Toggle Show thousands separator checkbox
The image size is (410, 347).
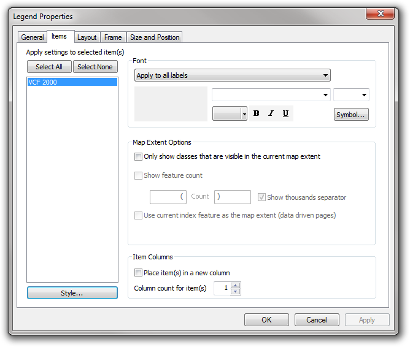click(x=261, y=197)
